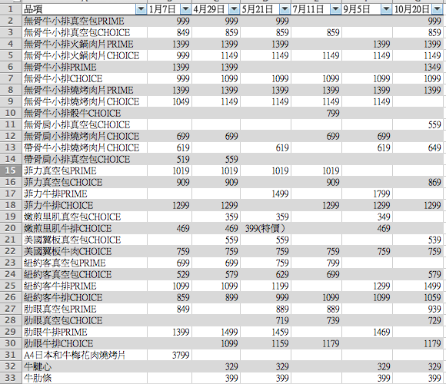Select cell 肋眼牛排CHOICE

pyautogui.click(x=85, y=343)
